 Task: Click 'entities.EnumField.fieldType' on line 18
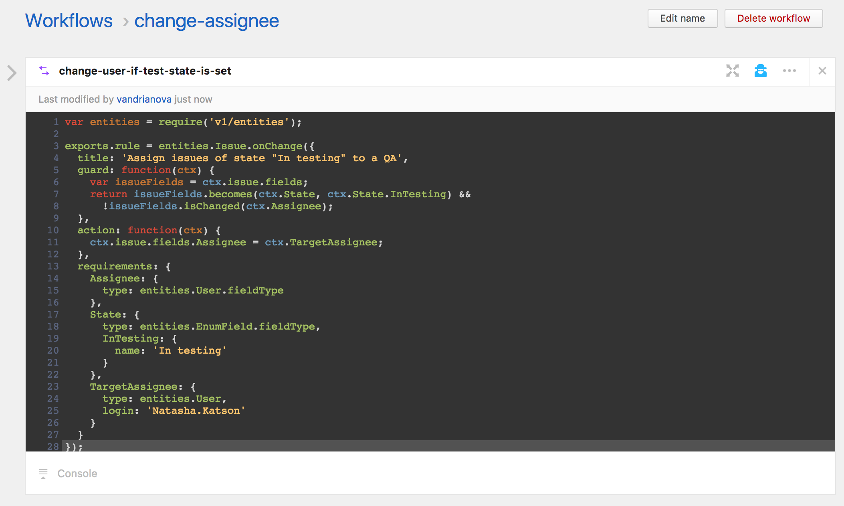coord(227,326)
